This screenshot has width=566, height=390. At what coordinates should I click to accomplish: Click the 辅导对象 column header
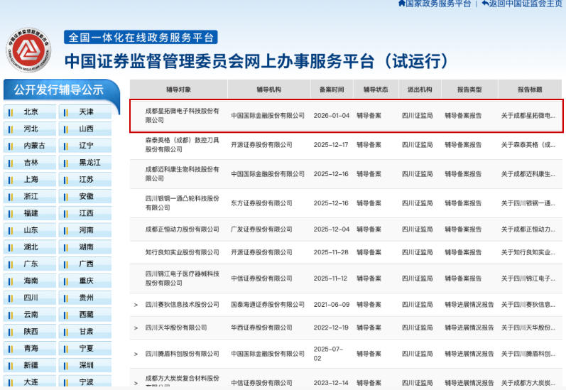tap(178, 90)
